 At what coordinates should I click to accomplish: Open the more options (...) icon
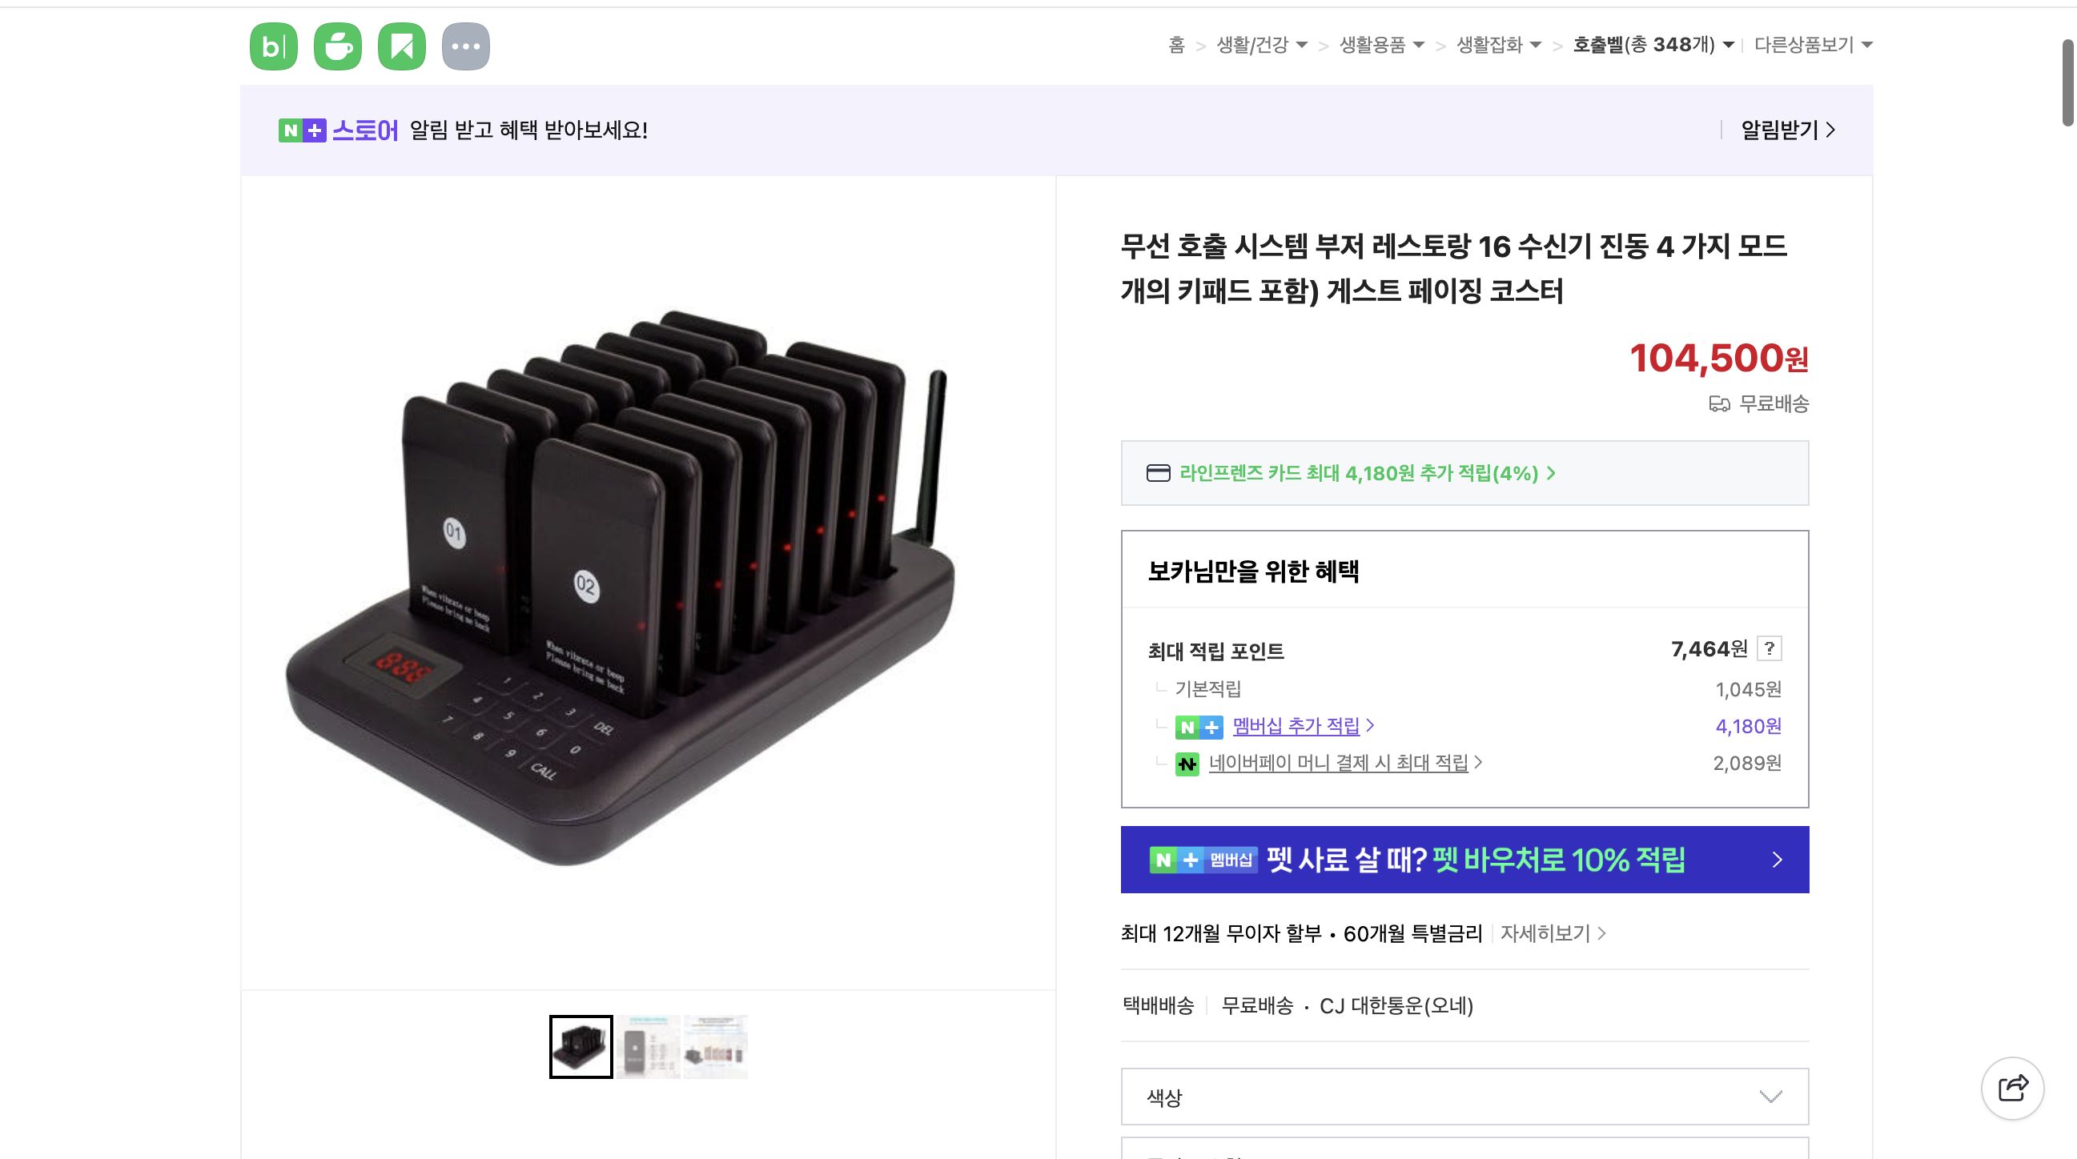[467, 46]
